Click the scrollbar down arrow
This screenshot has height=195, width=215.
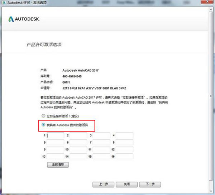coord(211,191)
